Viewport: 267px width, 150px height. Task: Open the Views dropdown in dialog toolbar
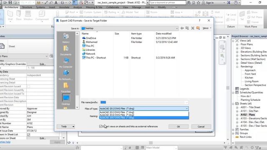coord(207,28)
